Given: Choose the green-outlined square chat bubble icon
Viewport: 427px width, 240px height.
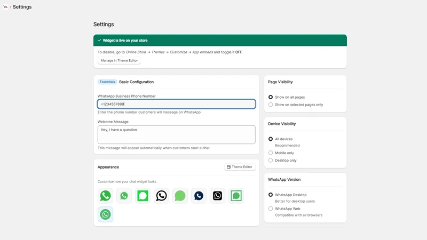Looking at the screenshot, I should (236, 196).
